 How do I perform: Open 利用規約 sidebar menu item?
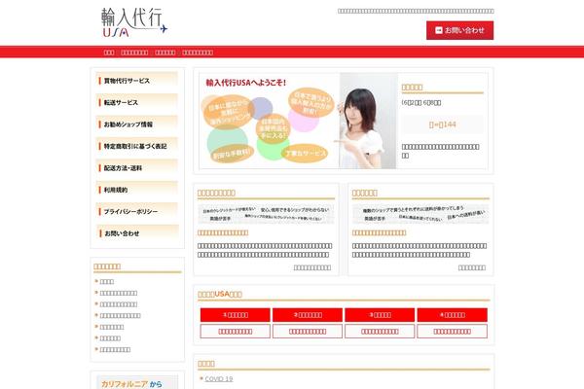[136, 190]
